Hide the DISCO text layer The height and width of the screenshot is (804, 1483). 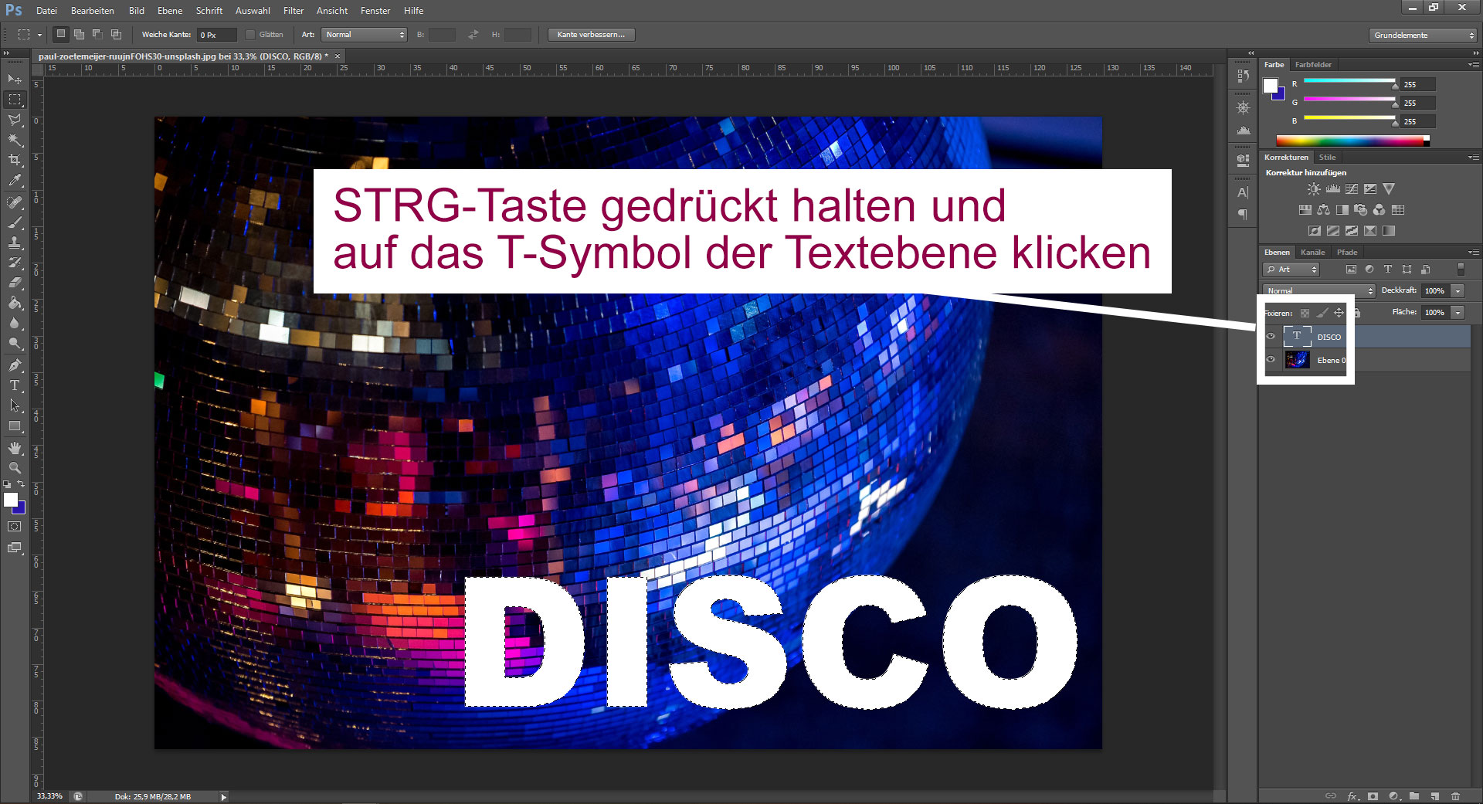[1271, 337]
